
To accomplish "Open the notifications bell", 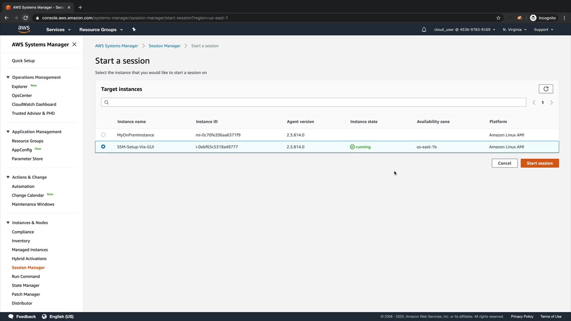I will [424, 29].
